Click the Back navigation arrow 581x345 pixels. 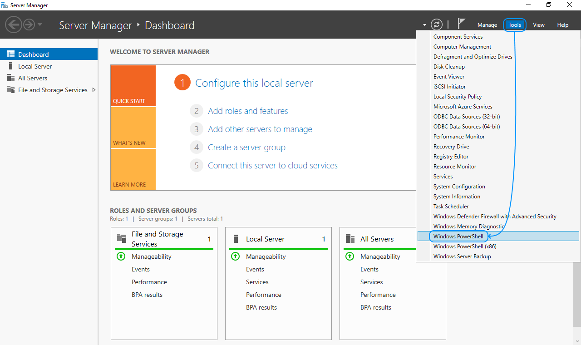14,24
